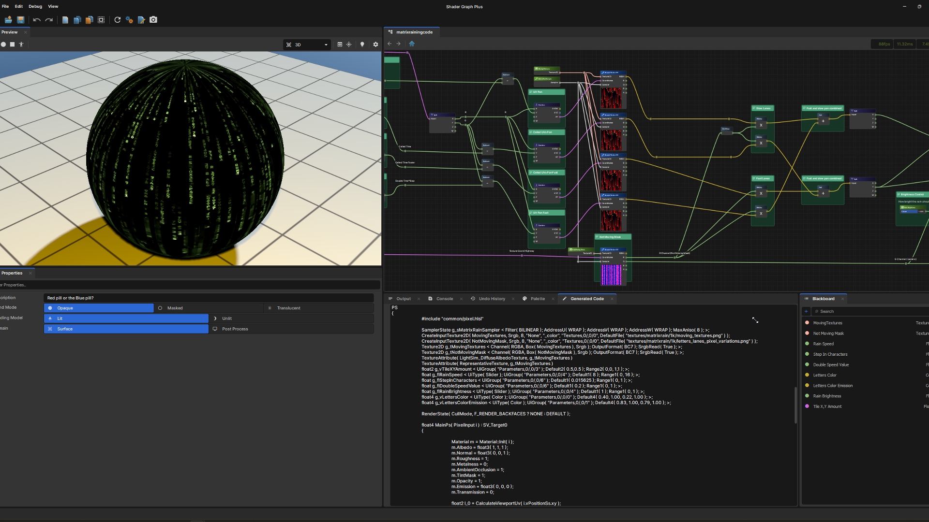Click the screenshot camera icon
This screenshot has height=522, width=929.
tap(153, 20)
